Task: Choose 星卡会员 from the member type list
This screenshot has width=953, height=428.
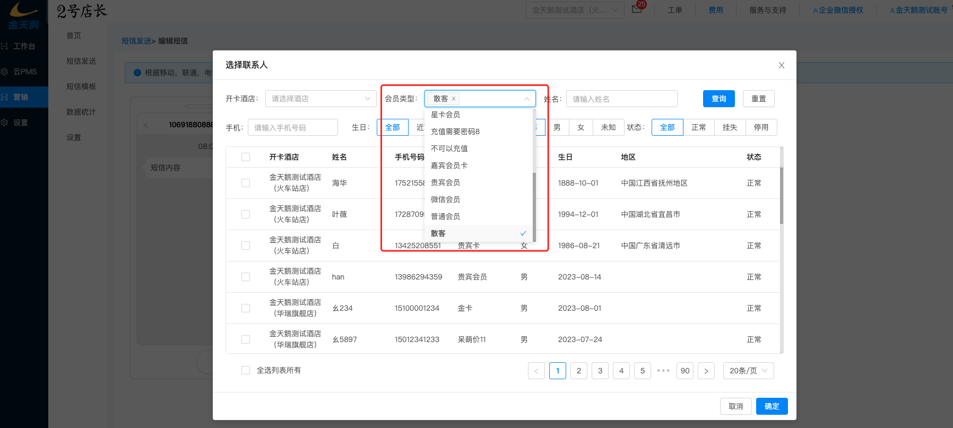Action: [x=479, y=115]
